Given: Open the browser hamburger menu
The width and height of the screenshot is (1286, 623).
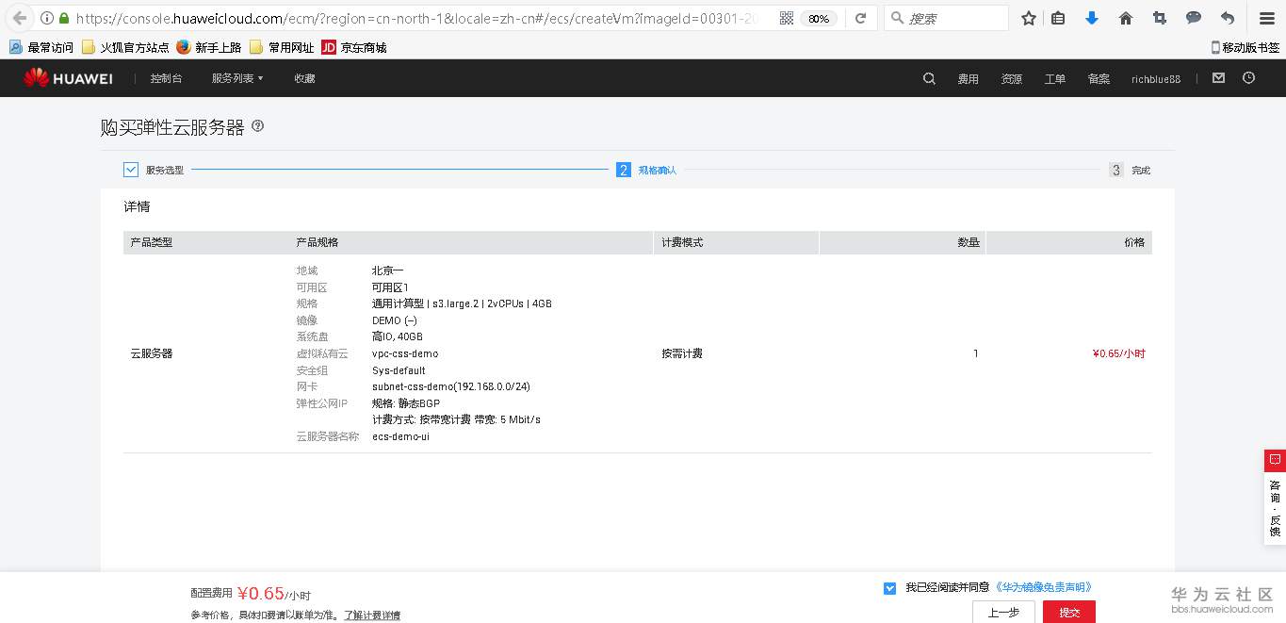Looking at the screenshot, I should pyautogui.click(x=1267, y=18).
